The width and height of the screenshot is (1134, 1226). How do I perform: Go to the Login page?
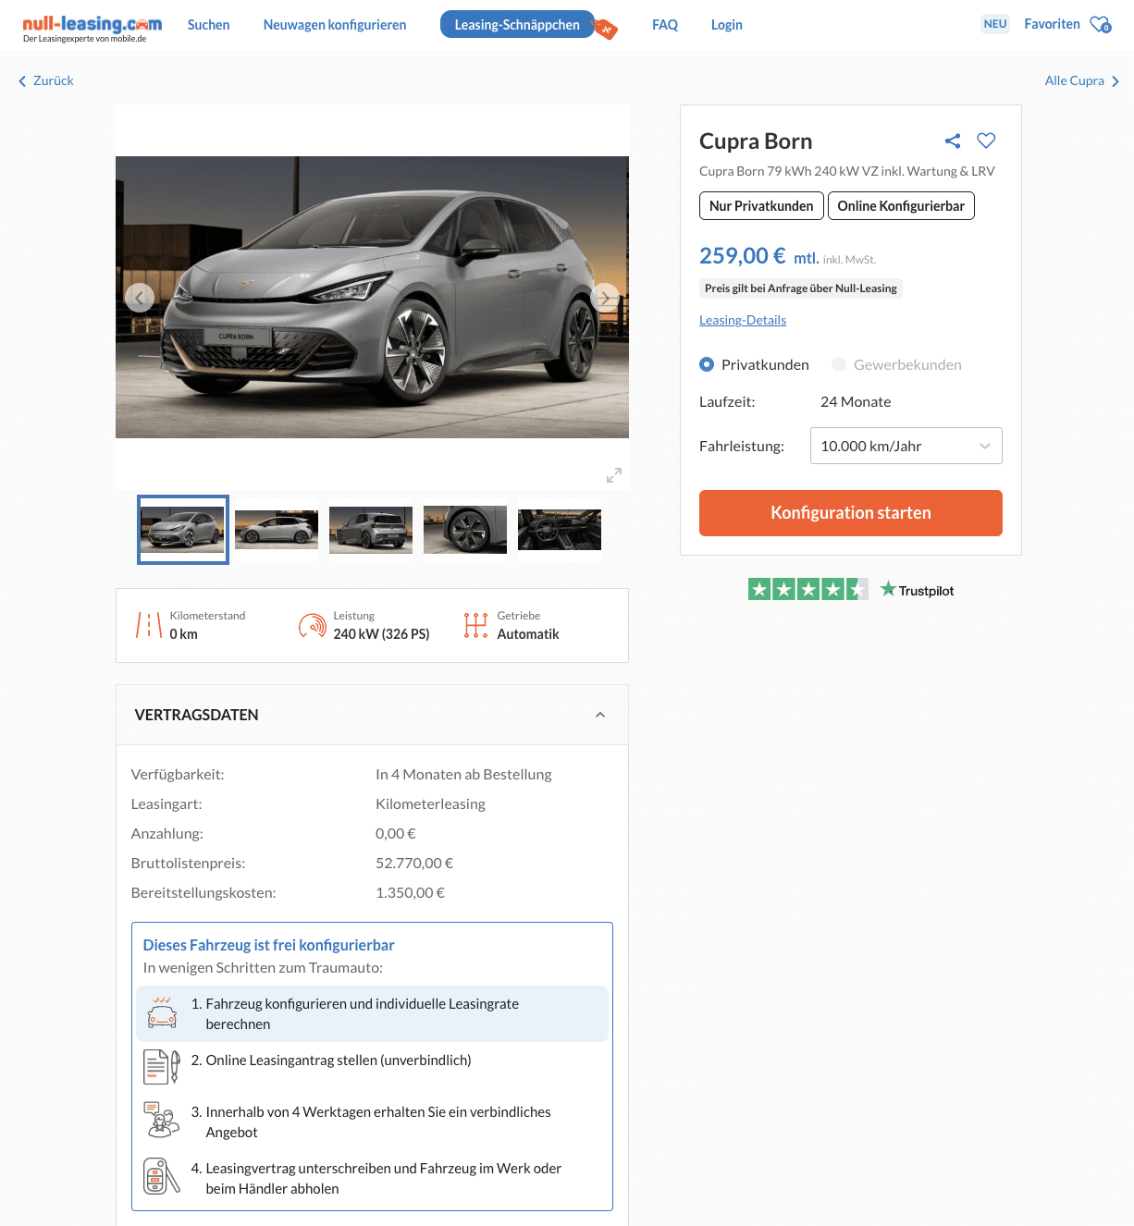(727, 25)
